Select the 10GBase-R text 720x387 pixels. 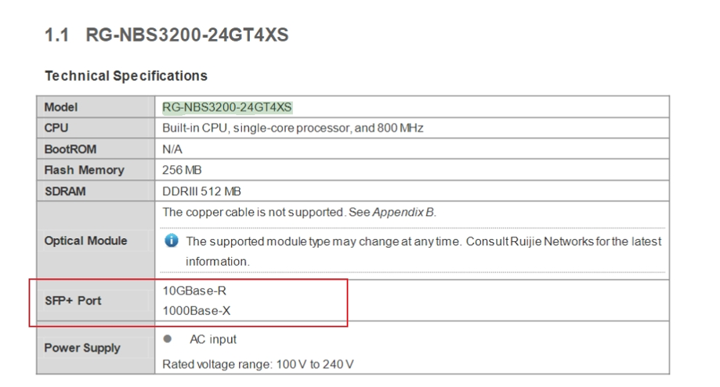pyautogui.click(x=194, y=291)
